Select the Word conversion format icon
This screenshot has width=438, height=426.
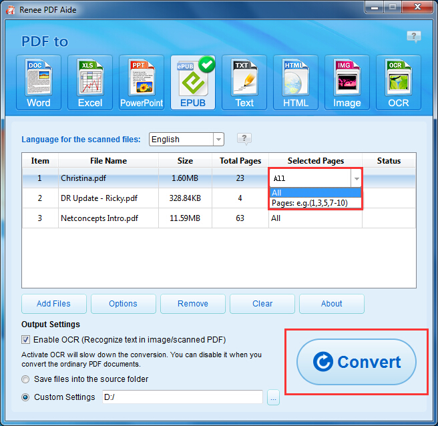39,82
